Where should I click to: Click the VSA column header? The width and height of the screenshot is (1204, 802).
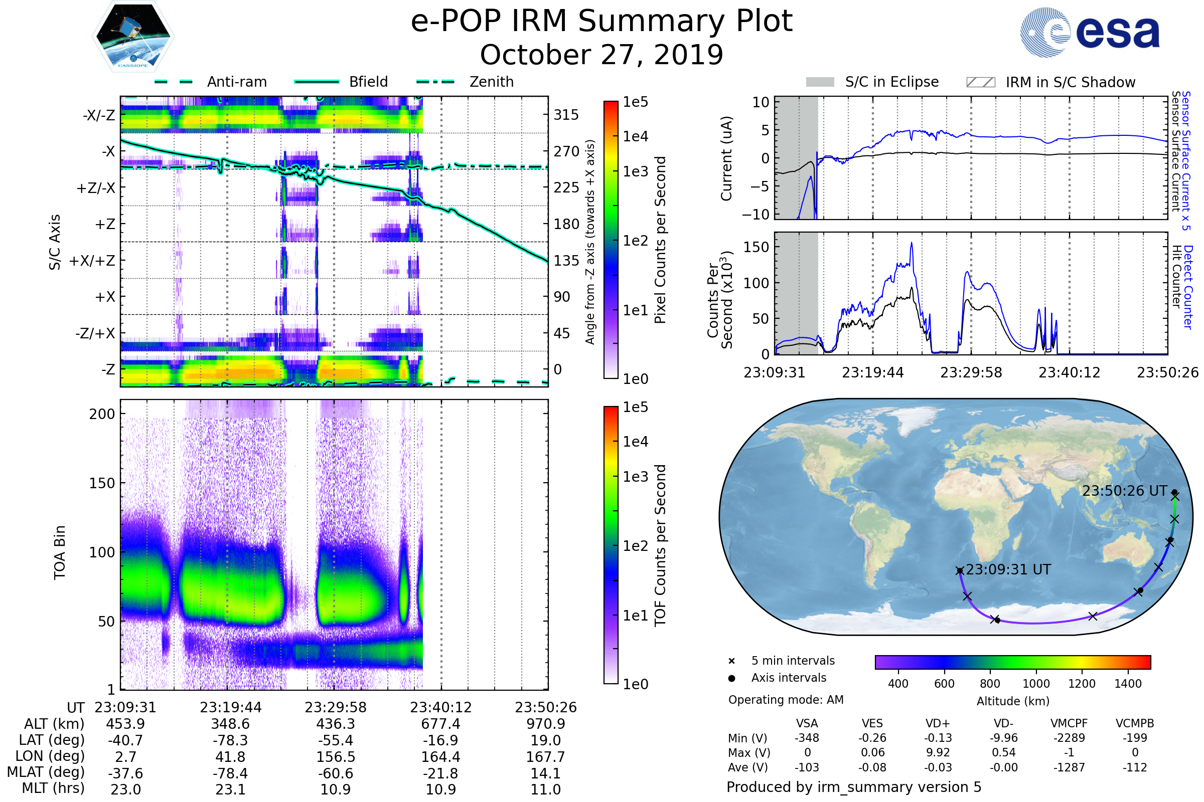click(807, 723)
